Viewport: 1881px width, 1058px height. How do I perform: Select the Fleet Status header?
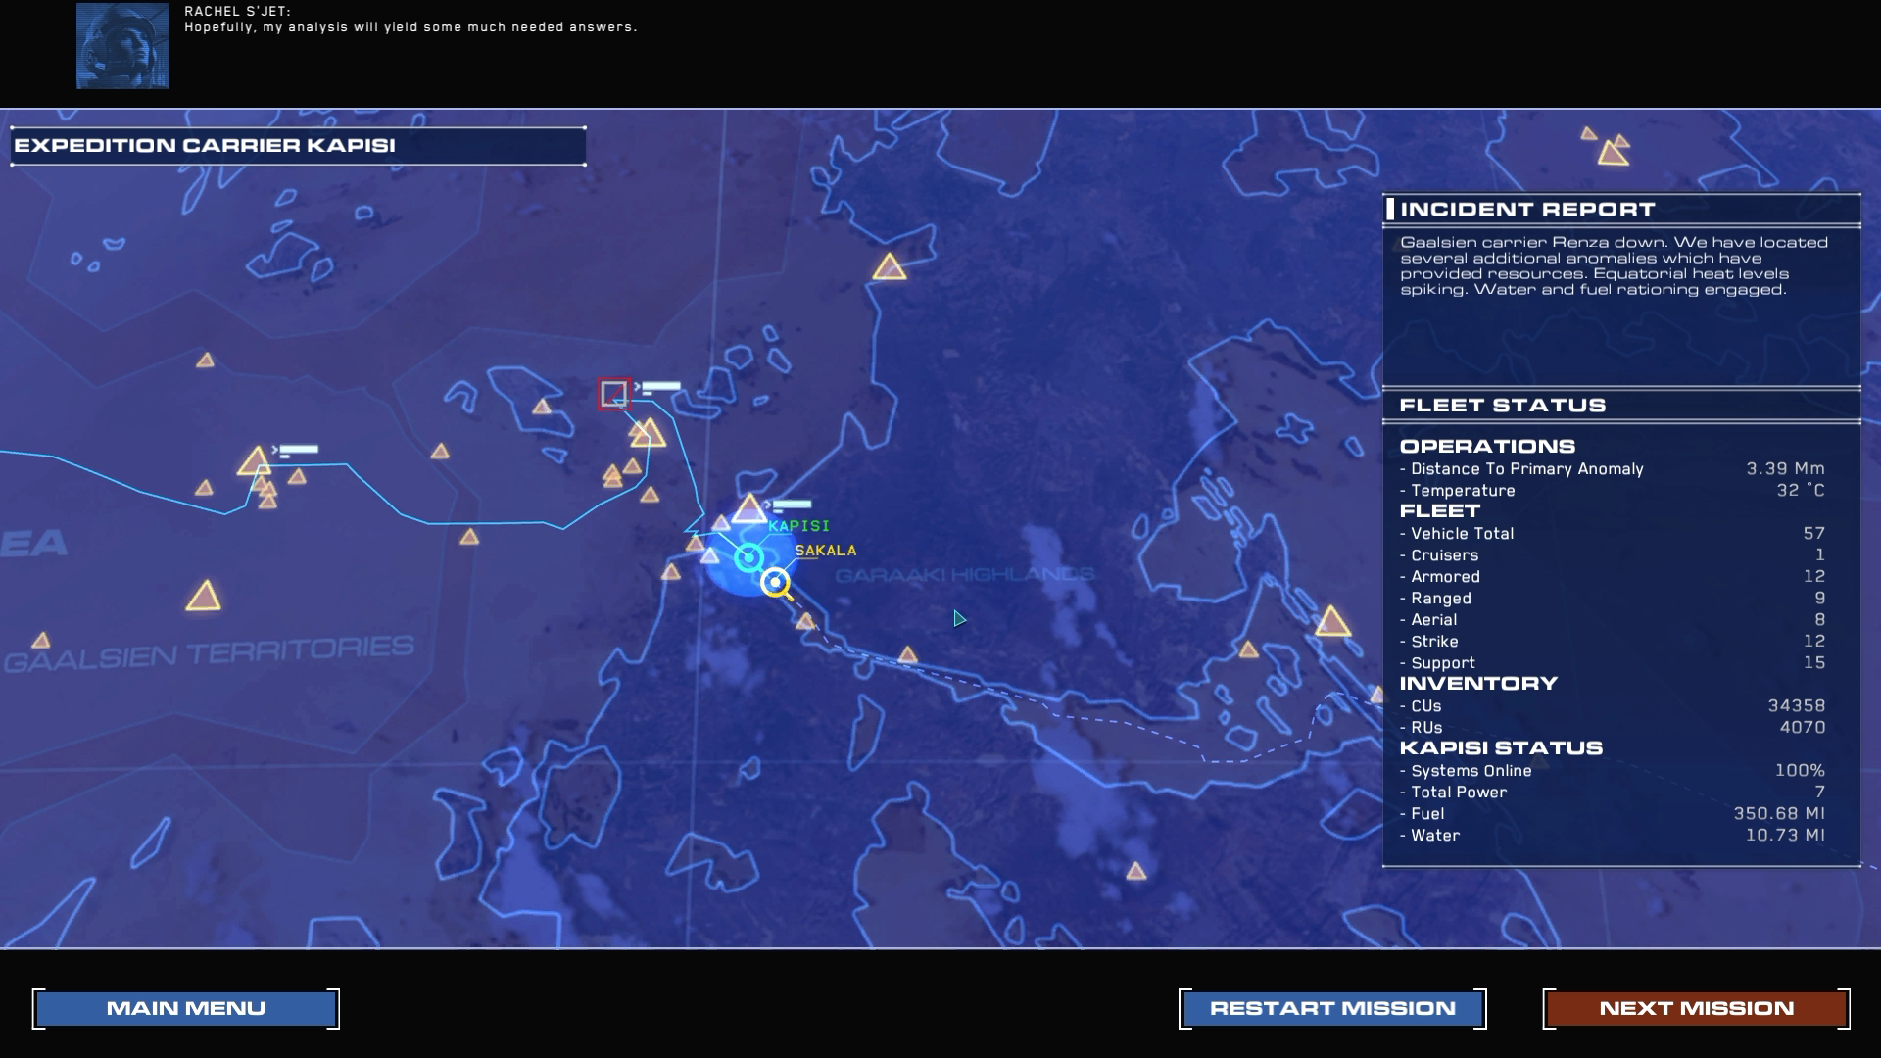[1503, 406]
